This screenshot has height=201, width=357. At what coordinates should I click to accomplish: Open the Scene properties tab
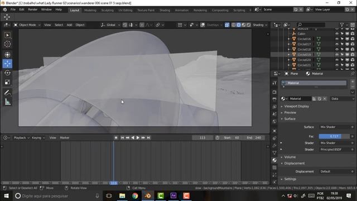pyautogui.click(x=274, y=114)
